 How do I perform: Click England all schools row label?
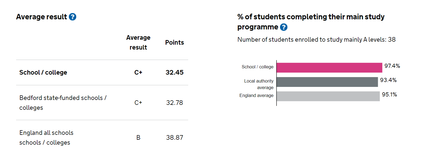pyautogui.click(x=46, y=138)
